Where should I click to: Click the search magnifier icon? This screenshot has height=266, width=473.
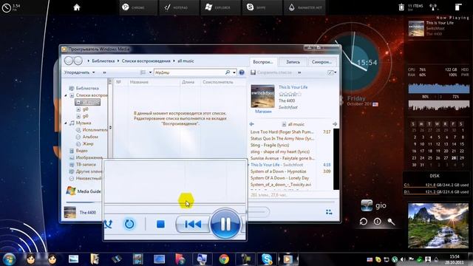[x=228, y=72]
